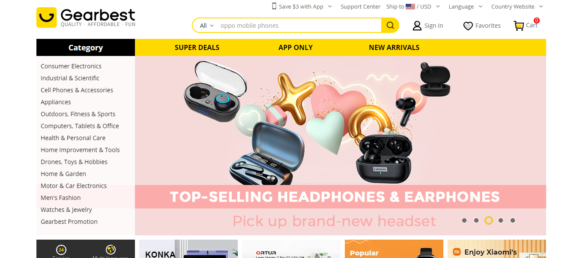Click the mobile phone app icon
Screen dimensions: 568x258
tap(274, 6)
